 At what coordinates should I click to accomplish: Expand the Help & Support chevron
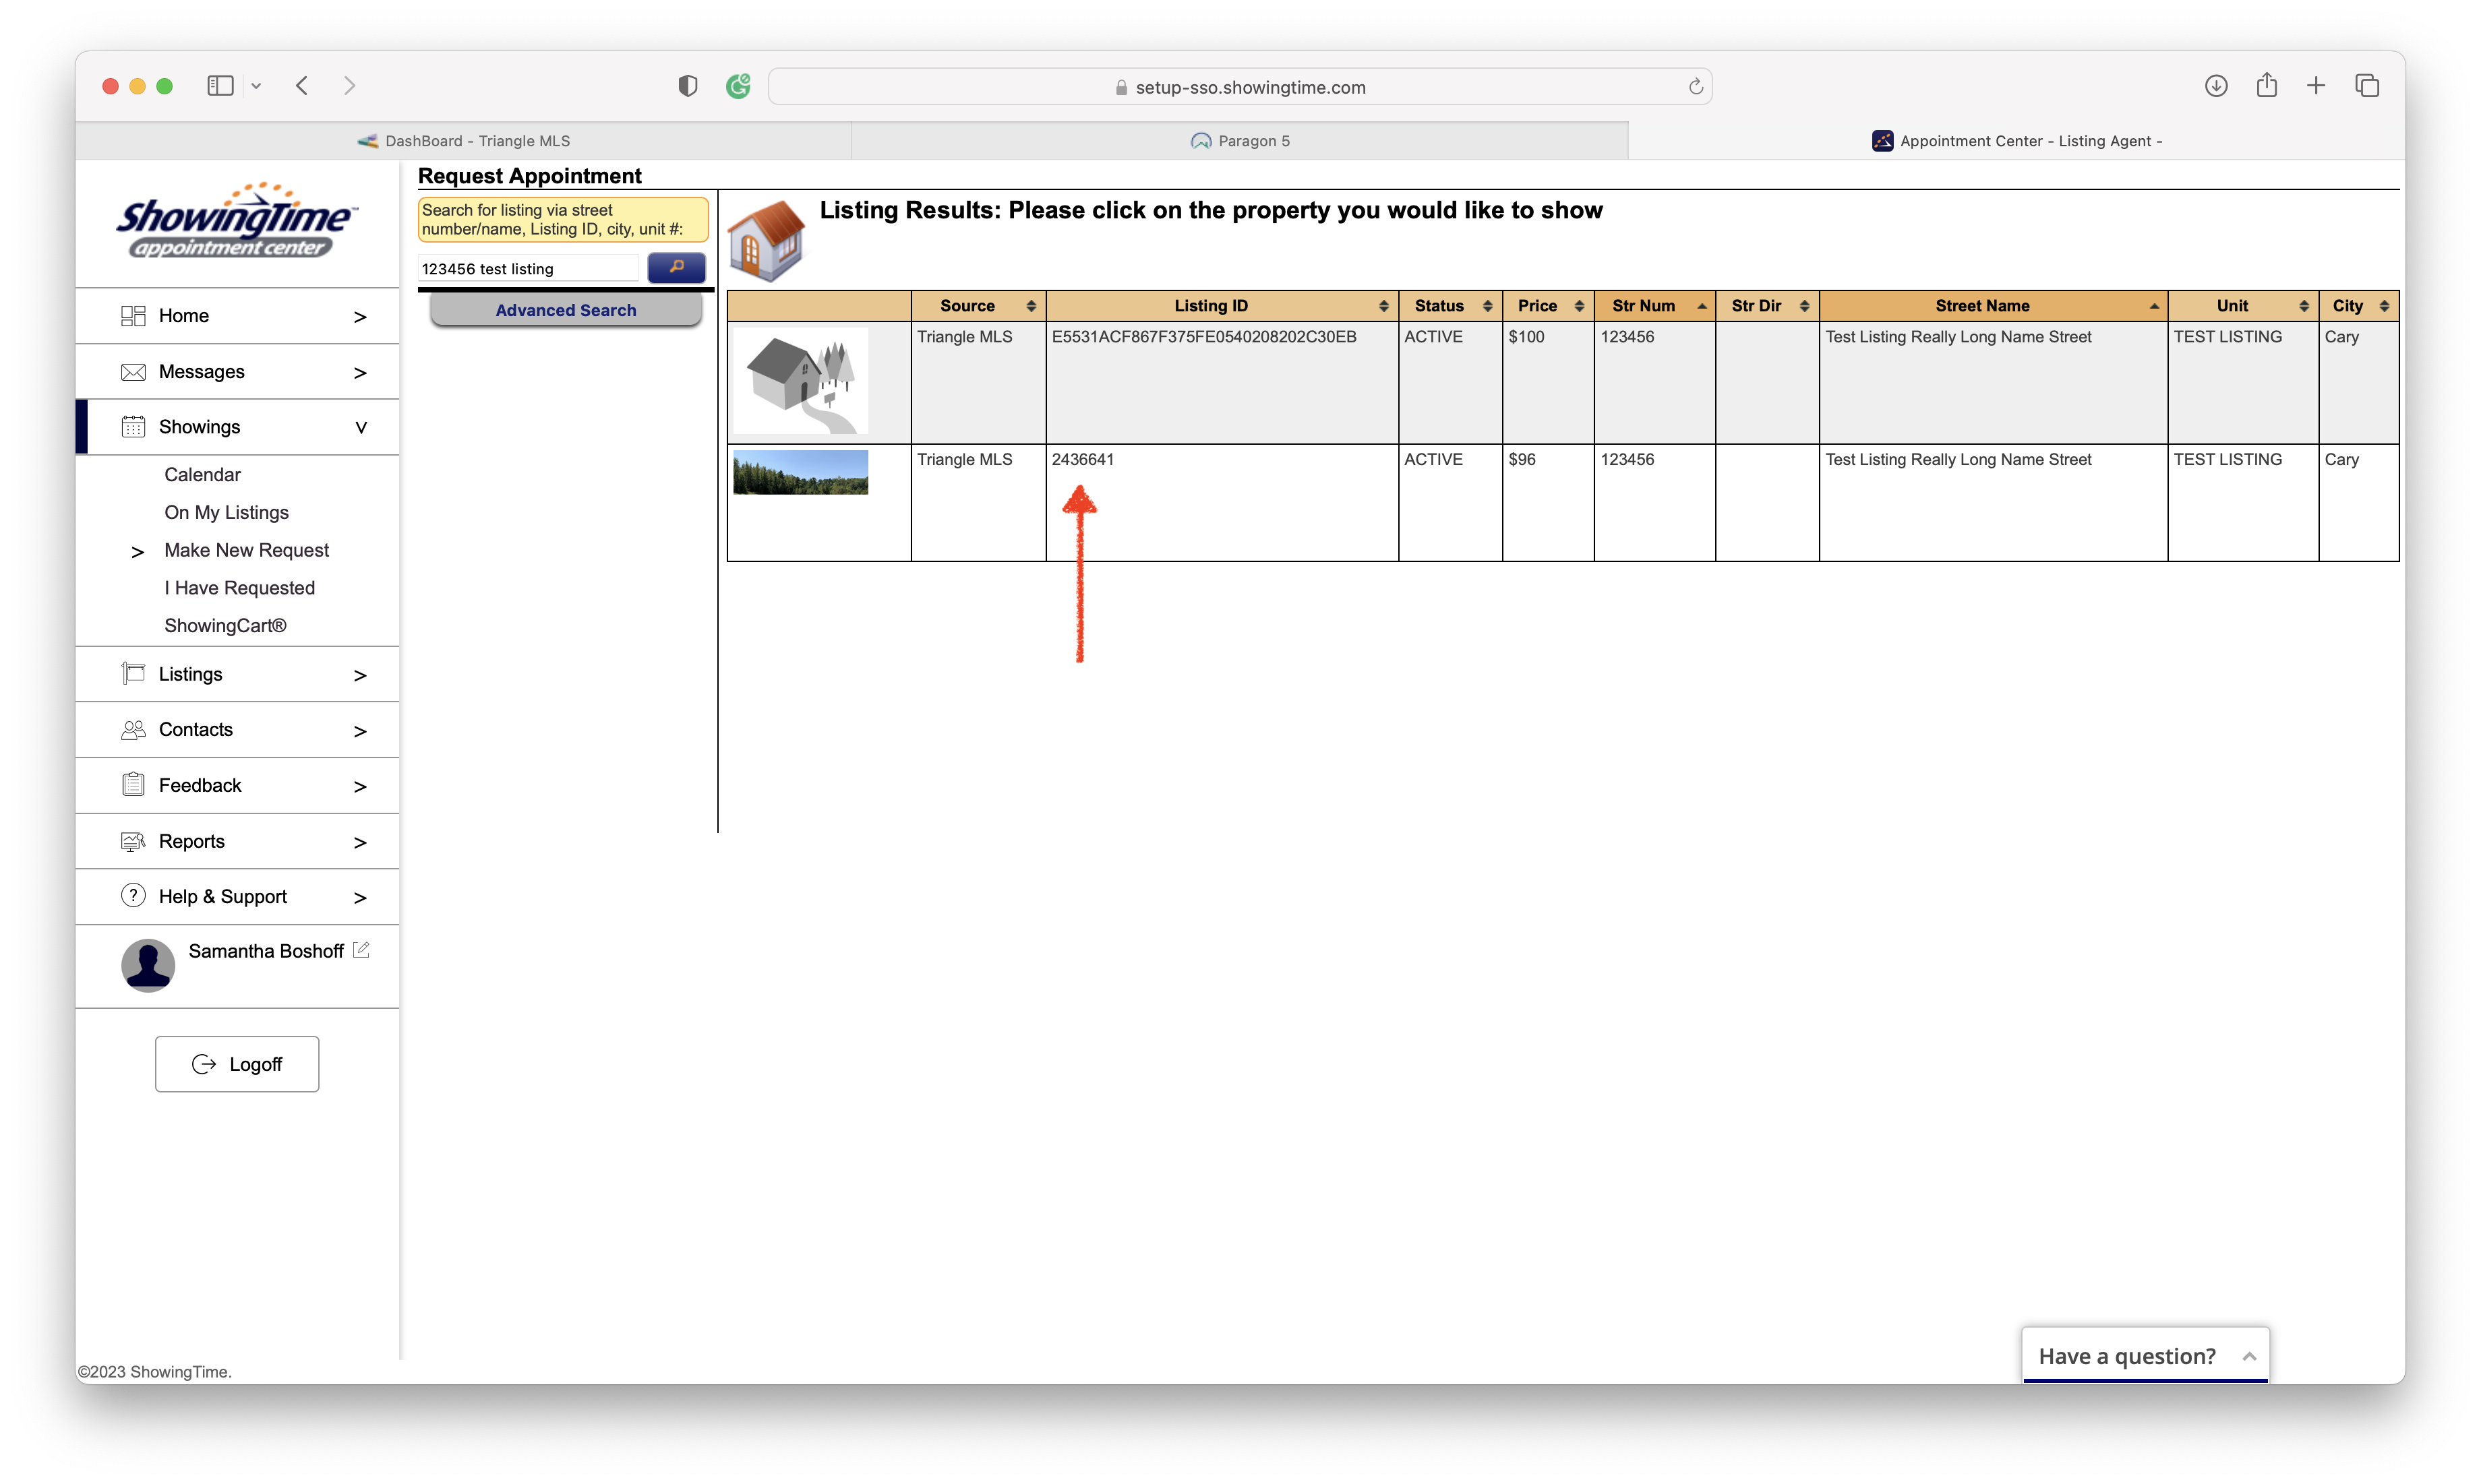(360, 898)
